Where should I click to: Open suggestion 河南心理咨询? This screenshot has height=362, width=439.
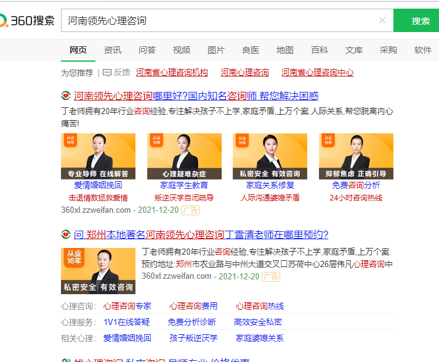244,73
